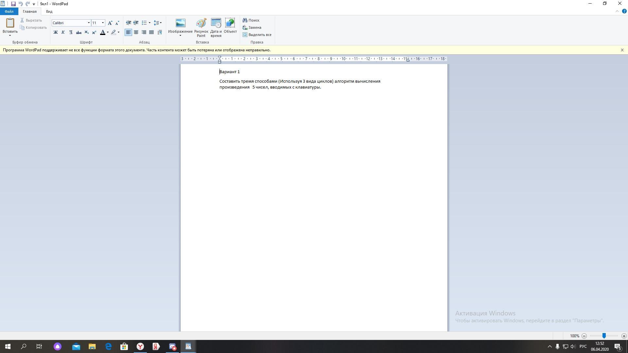Image resolution: width=628 pixels, height=353 pixels.
Task: Click the grow font size icon
Action: coord(110,23)
